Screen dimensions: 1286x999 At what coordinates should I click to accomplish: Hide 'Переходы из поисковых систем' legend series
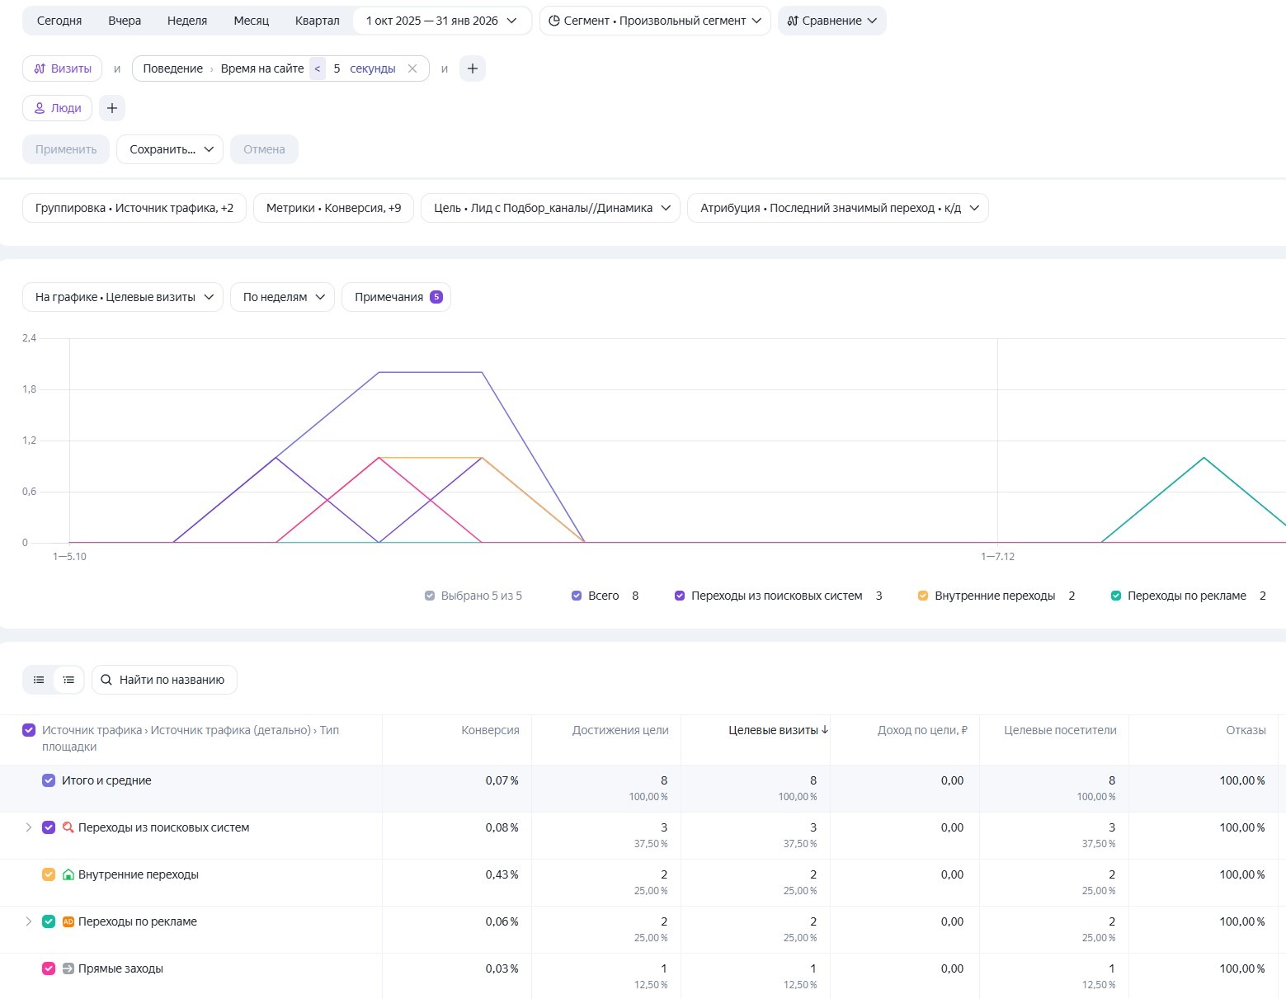(x=680, y=596)
